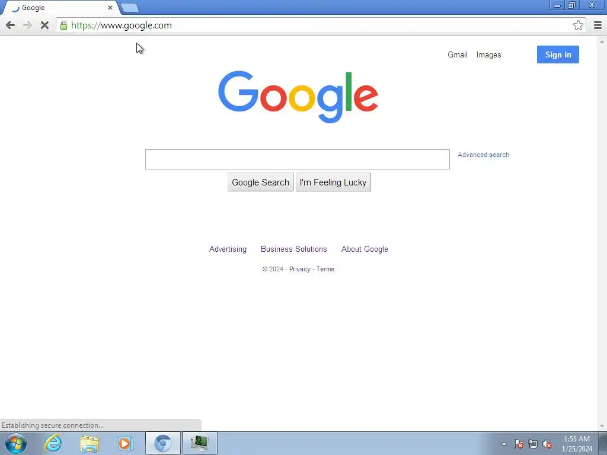
Task: Show hidden tray icons arrow
Action: click(x=504, y=444)
